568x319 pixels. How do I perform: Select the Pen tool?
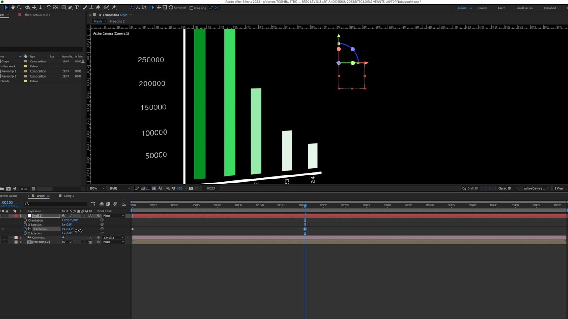coord(70,8)
